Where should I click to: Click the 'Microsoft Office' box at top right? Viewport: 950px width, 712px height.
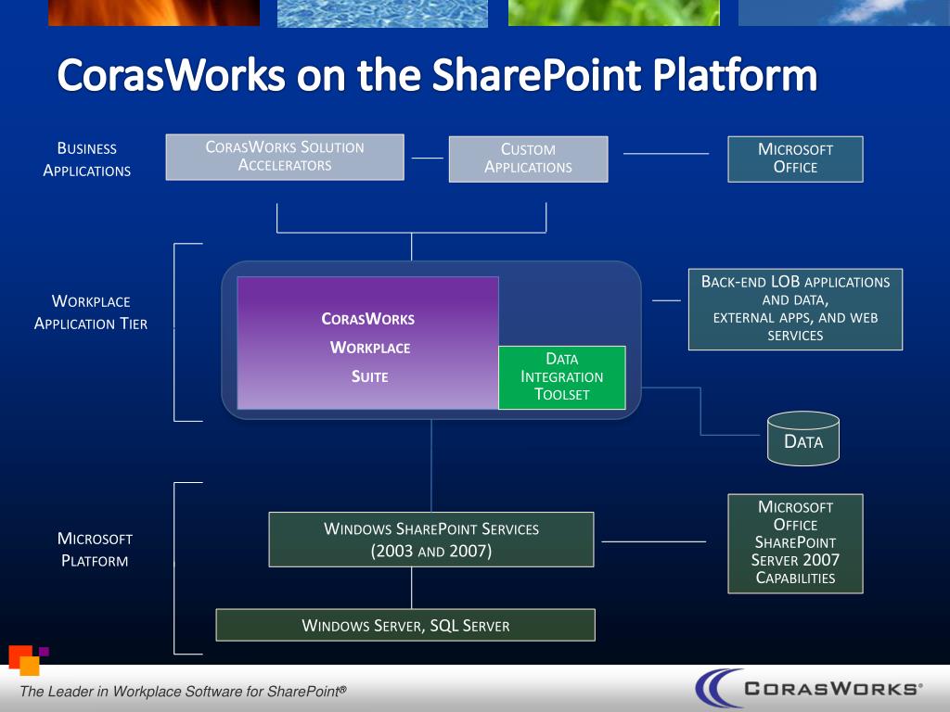(795, 159)
